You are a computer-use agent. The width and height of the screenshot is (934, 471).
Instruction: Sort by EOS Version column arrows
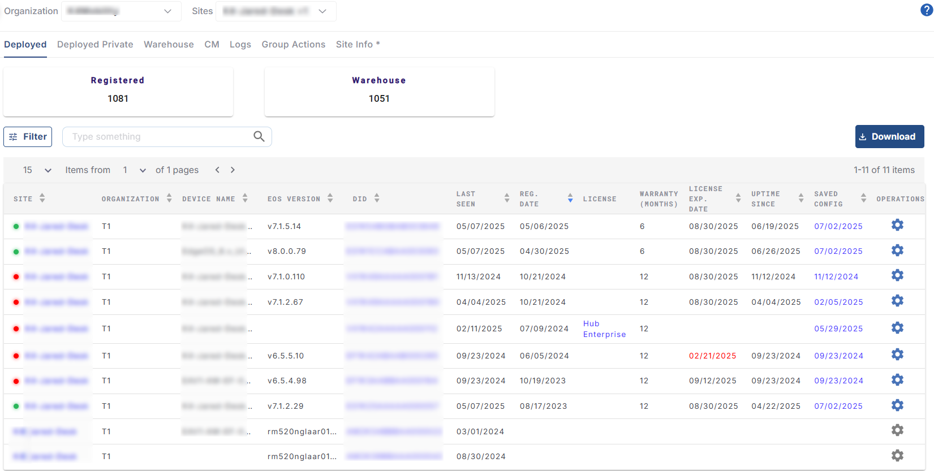330,198
